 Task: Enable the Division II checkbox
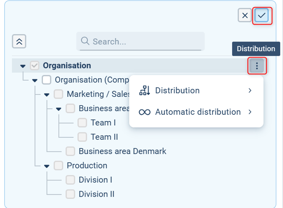tap(70, 194)
